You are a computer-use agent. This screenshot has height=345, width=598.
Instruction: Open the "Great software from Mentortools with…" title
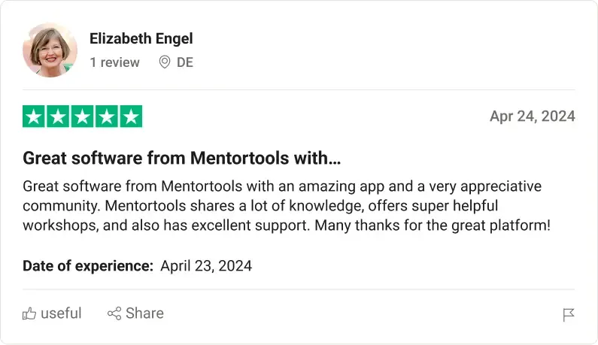point(182,158)
